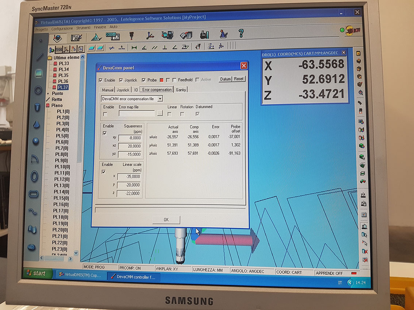The width and height of the screenshot is (414, 310).
Task: Click the flatness tolerance icon
Action: (185, 47)
